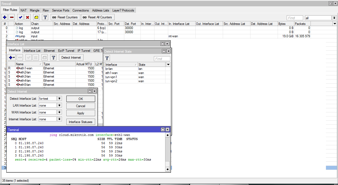Click the Detect Internet button
338x185 pixels.
click(71, 58)
